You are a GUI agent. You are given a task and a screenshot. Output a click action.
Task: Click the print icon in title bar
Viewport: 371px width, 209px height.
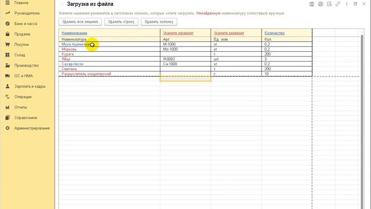click(x=321, y=4)
